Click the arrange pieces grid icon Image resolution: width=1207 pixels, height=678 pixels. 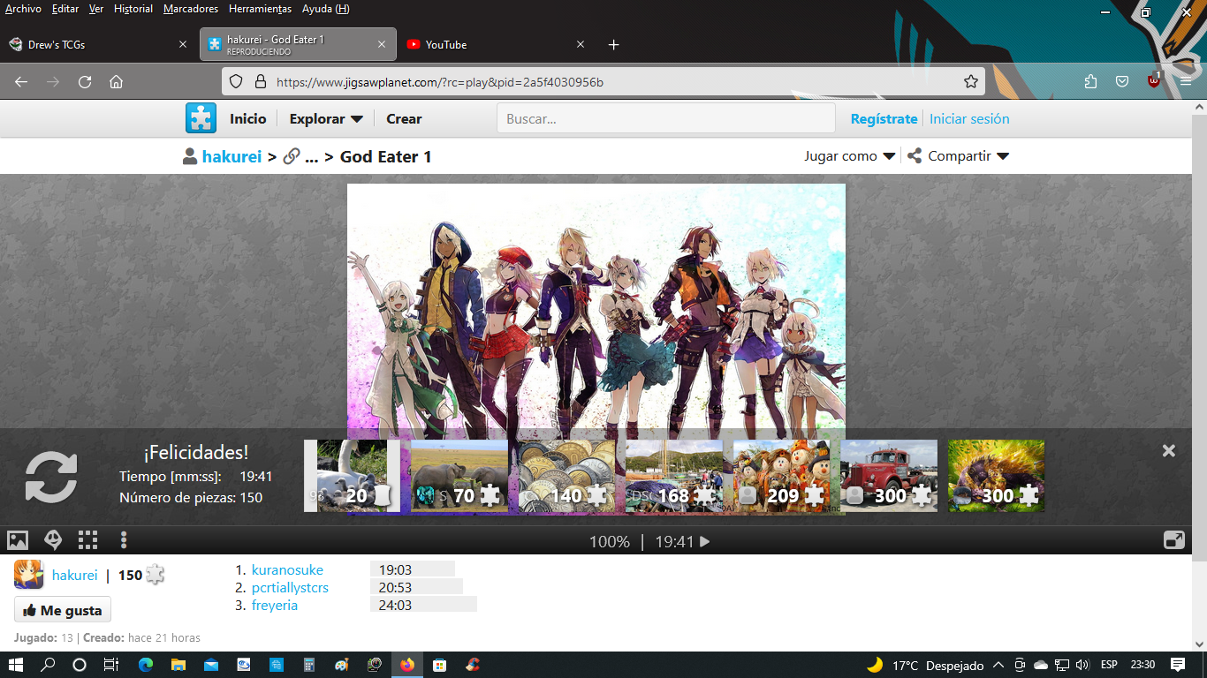pos(87,540)
